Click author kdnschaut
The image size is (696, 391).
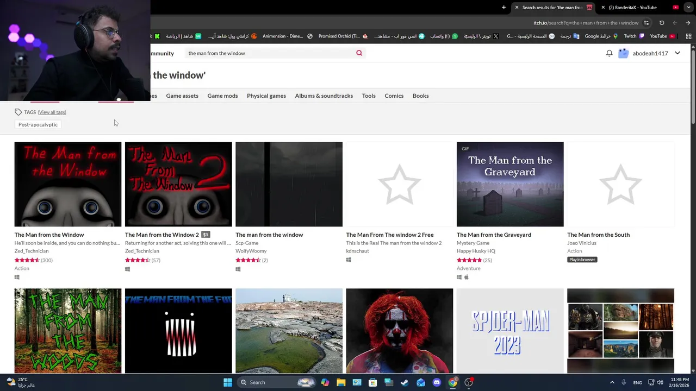coord(358,251)
